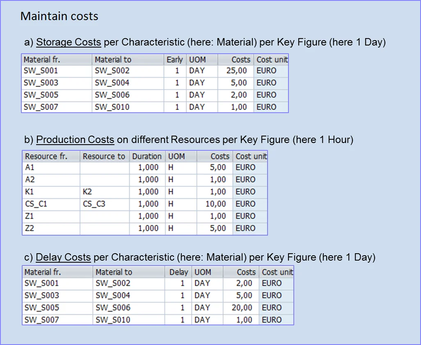This screenshot has width=421, height=345.
Task: Select SW_S004 cell in Storage Costs table
Action: tap(128, 83)
